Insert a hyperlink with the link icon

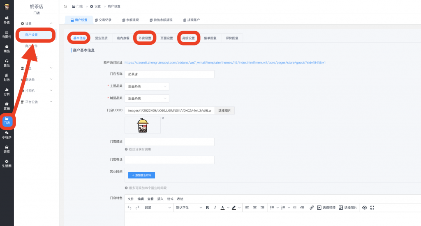coord(312,208)
